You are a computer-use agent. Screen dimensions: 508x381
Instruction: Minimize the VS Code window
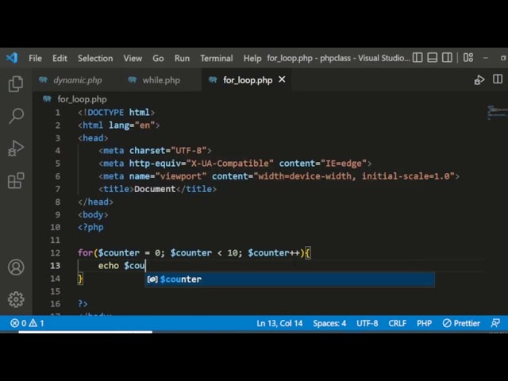click(485, 58)
